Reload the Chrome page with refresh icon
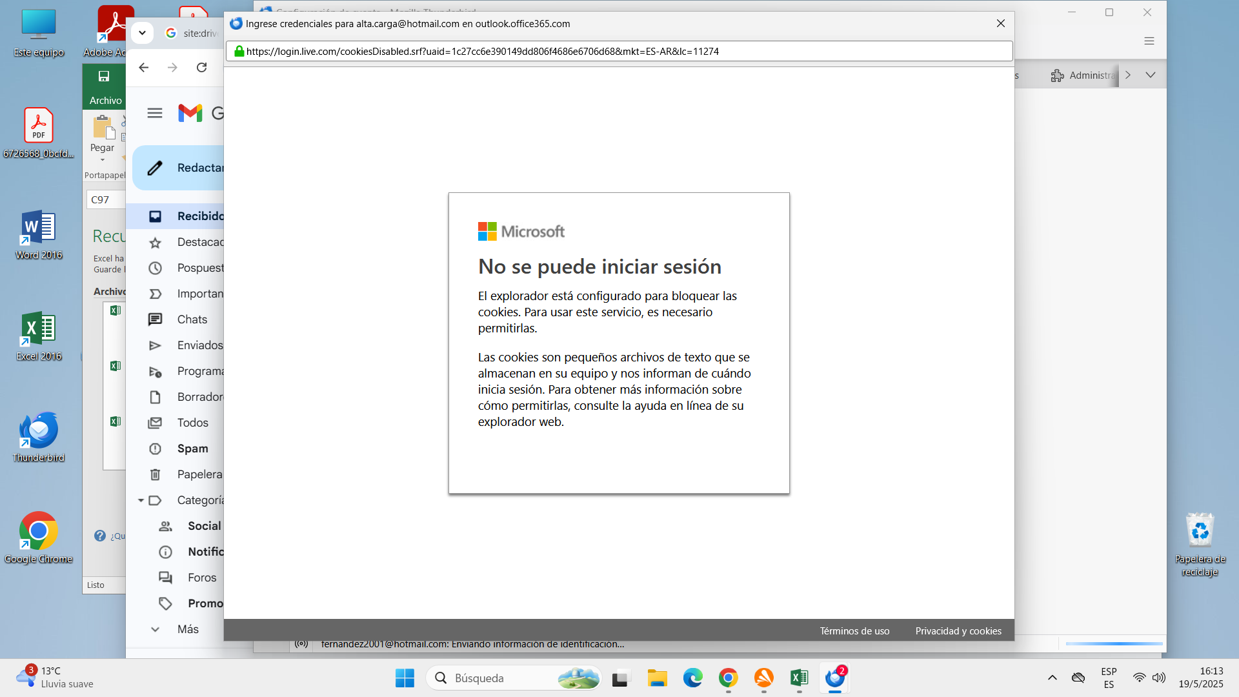 pos(201,67)
